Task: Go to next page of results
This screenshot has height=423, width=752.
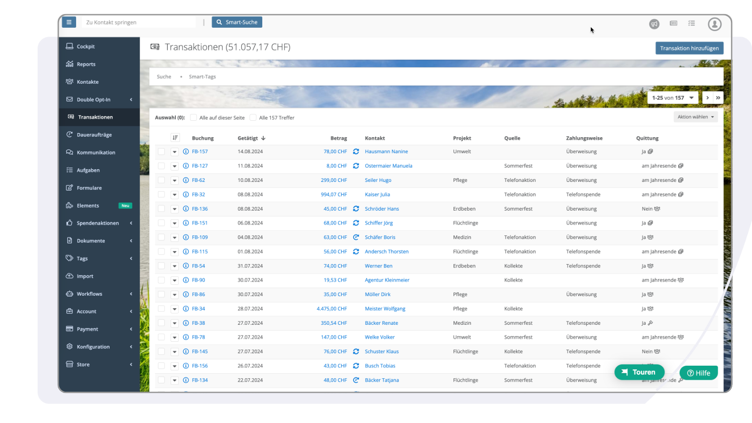Action: (x=707, y=98)
